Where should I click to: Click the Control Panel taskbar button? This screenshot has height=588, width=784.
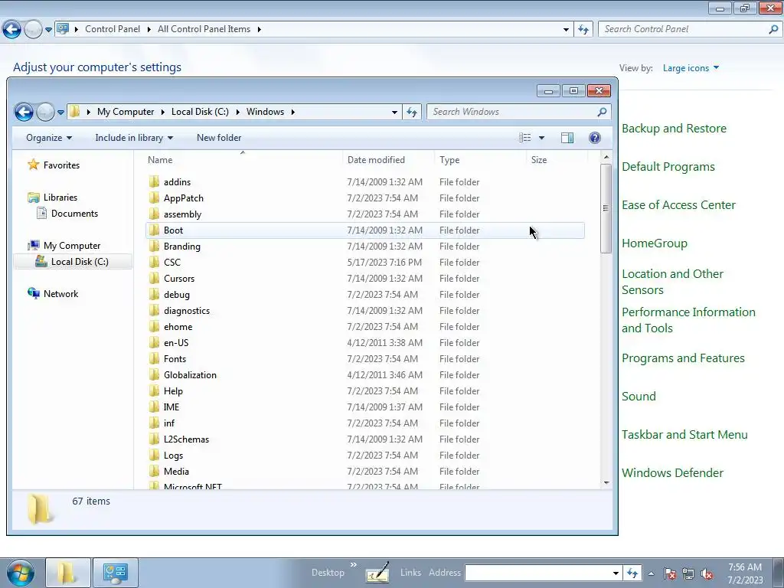(116, 573)
